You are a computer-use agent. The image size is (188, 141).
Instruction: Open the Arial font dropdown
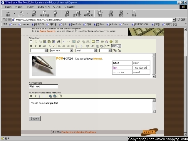[95, 51]
